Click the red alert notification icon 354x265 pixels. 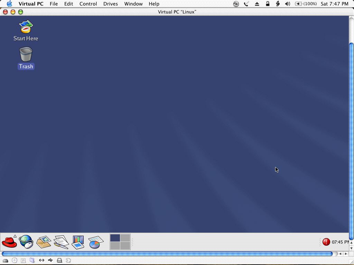point(326,242)
